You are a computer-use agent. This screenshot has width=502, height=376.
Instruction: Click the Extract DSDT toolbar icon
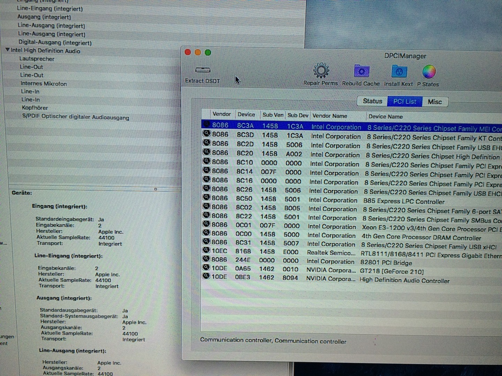point(203,70)
